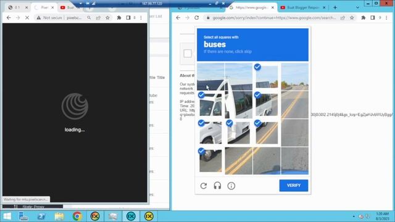The height and width of the screenshot is (222, 395).
Task: Stop loading page in left Chrome window
Action: click(27, 18)
